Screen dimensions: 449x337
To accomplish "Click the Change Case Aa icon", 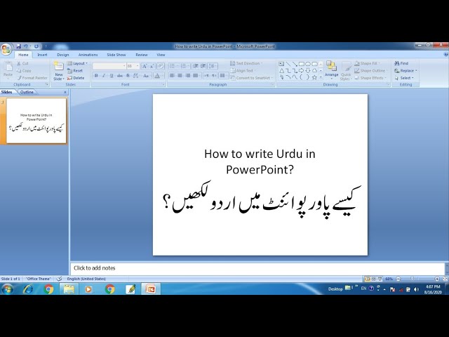I will [147, 76].
